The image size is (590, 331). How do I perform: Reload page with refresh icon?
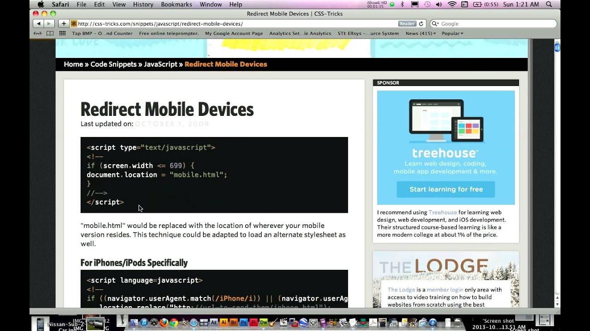click(x=421, y=23)
